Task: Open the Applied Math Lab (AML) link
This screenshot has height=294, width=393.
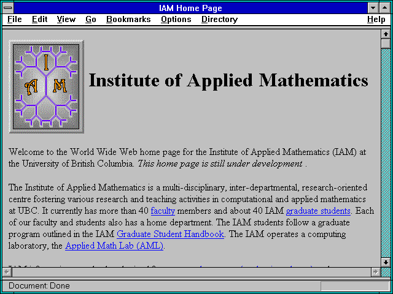Action: (x=114, y=246)
